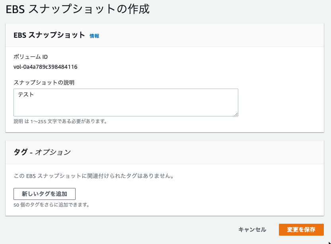Open the 情報 info link
The height and width of the screenshot is (244, 331).
tap(94, 36)
